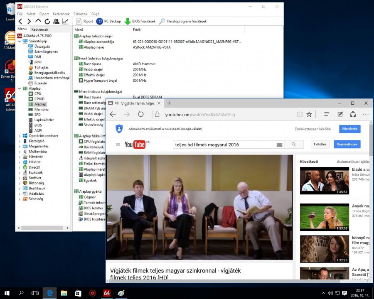Open the PC Backup tool
This screenshot has height=299, width=374.
[108, 21]
